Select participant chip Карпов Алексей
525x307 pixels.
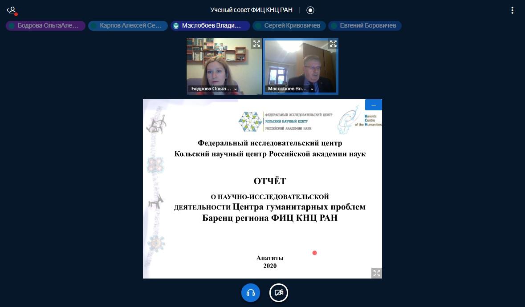(128, 26)
